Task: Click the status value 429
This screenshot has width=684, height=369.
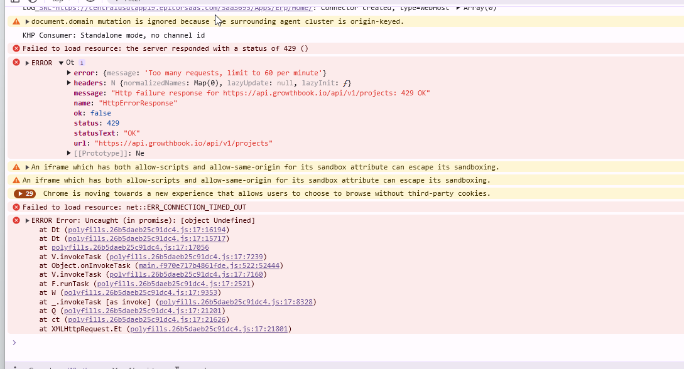Action: [x=113, y=123]
